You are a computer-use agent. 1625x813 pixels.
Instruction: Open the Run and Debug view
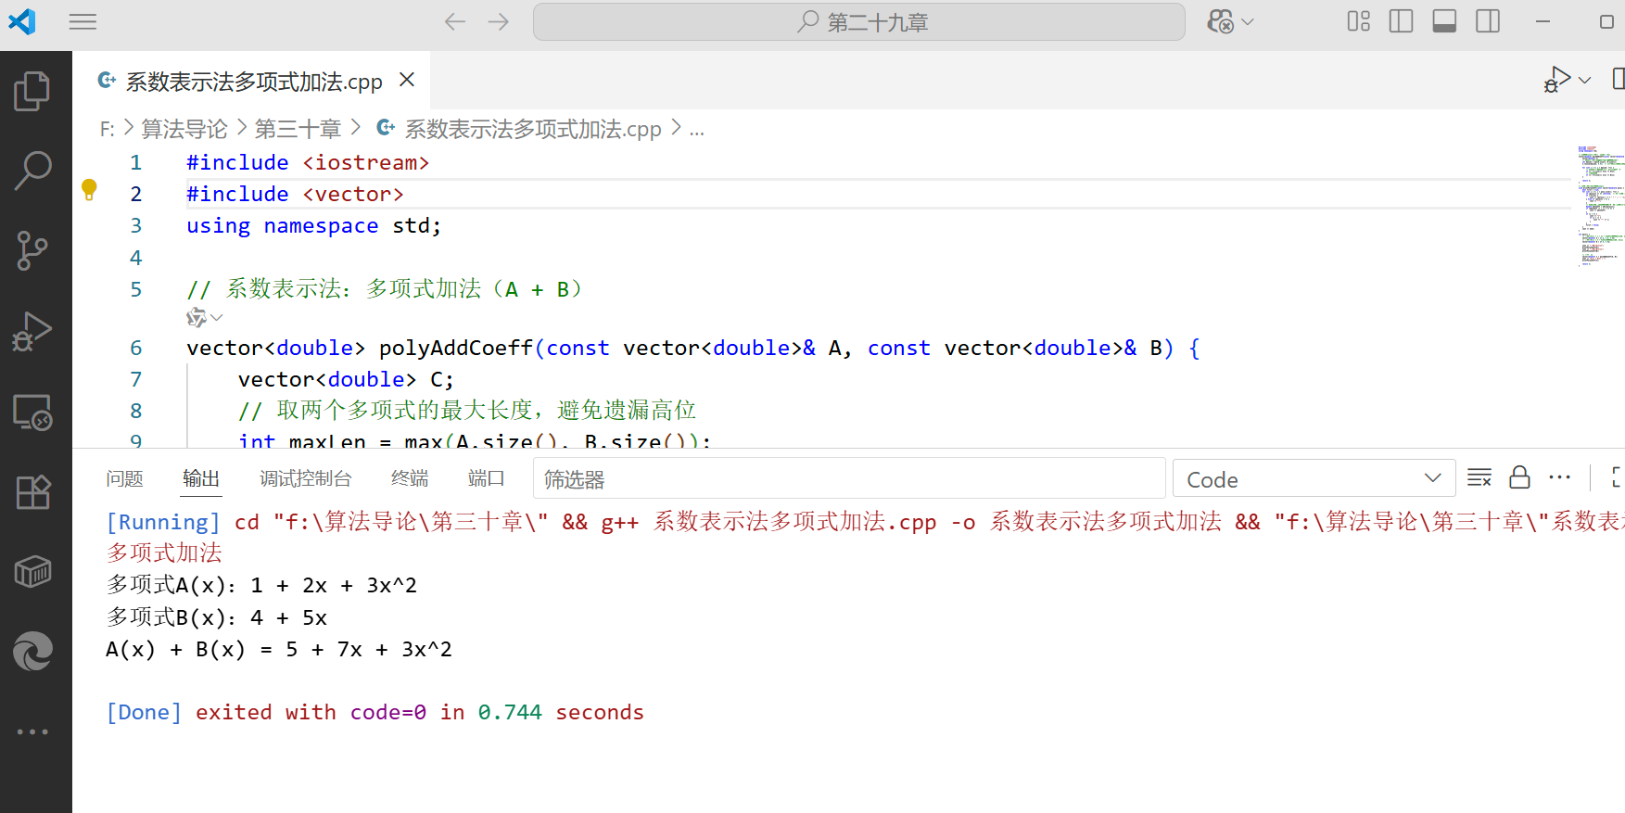click(33, 331)
